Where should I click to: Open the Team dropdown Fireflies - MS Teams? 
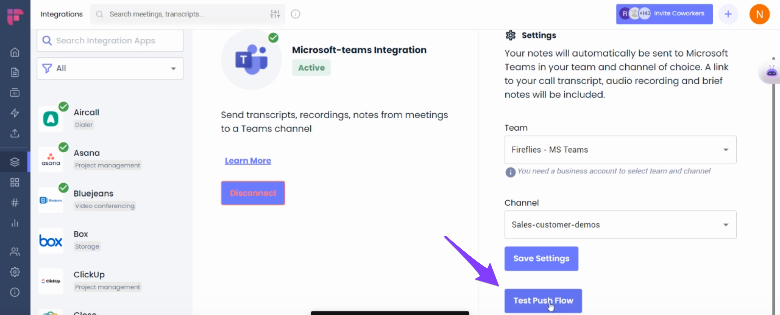pyautogui.click(x=620, y=150)
